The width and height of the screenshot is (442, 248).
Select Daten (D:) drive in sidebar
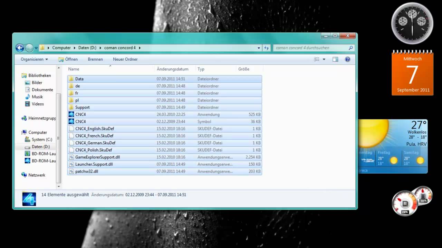41,147
